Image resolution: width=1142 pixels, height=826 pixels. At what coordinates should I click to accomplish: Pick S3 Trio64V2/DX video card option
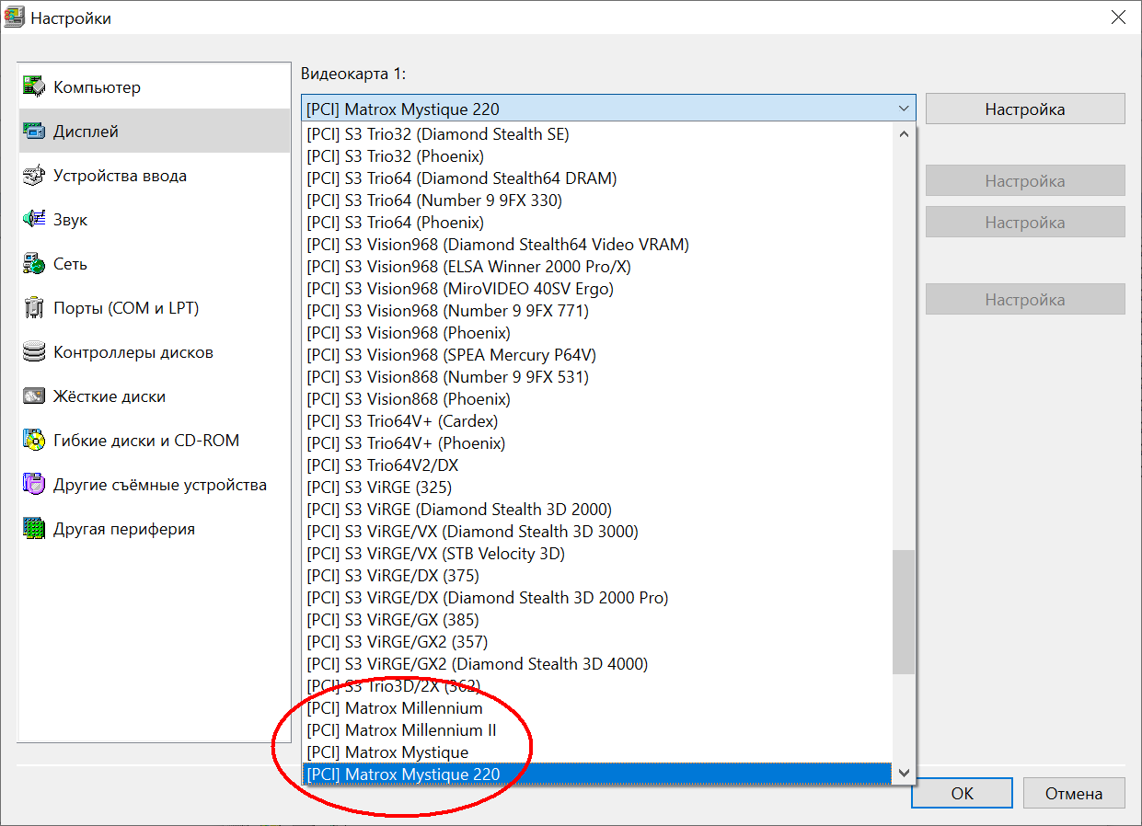click(383, 465)
